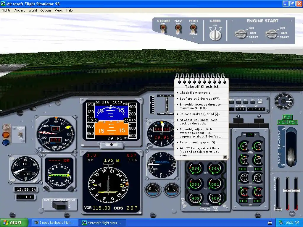
Task: Click the HSI compass rose
Action: pyautogui.click(x=108, y=185)
